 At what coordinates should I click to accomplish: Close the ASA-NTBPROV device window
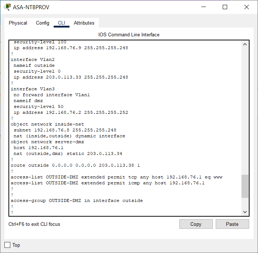(246, 7)
